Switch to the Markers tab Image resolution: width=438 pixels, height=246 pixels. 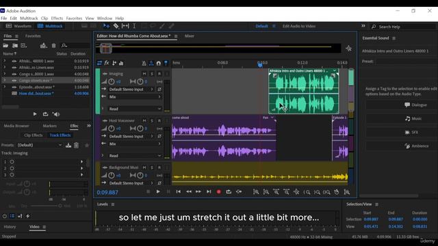coord(50,126)
